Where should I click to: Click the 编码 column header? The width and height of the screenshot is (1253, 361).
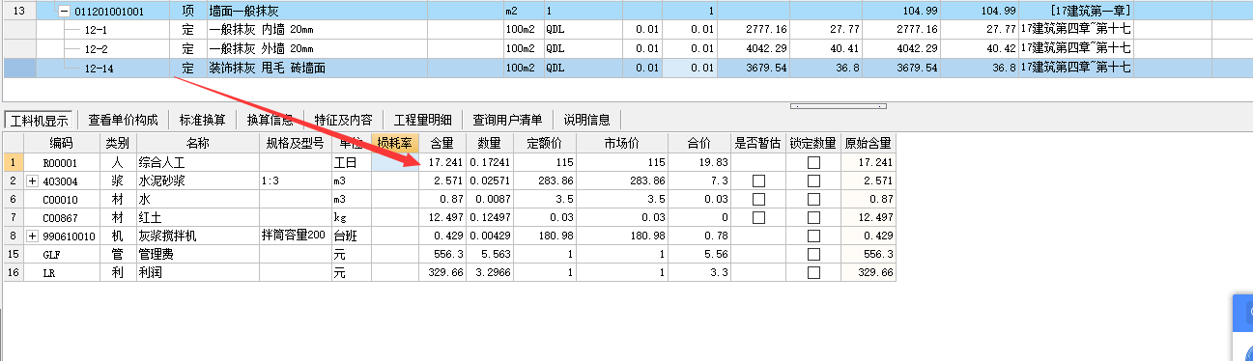(62, 143)
